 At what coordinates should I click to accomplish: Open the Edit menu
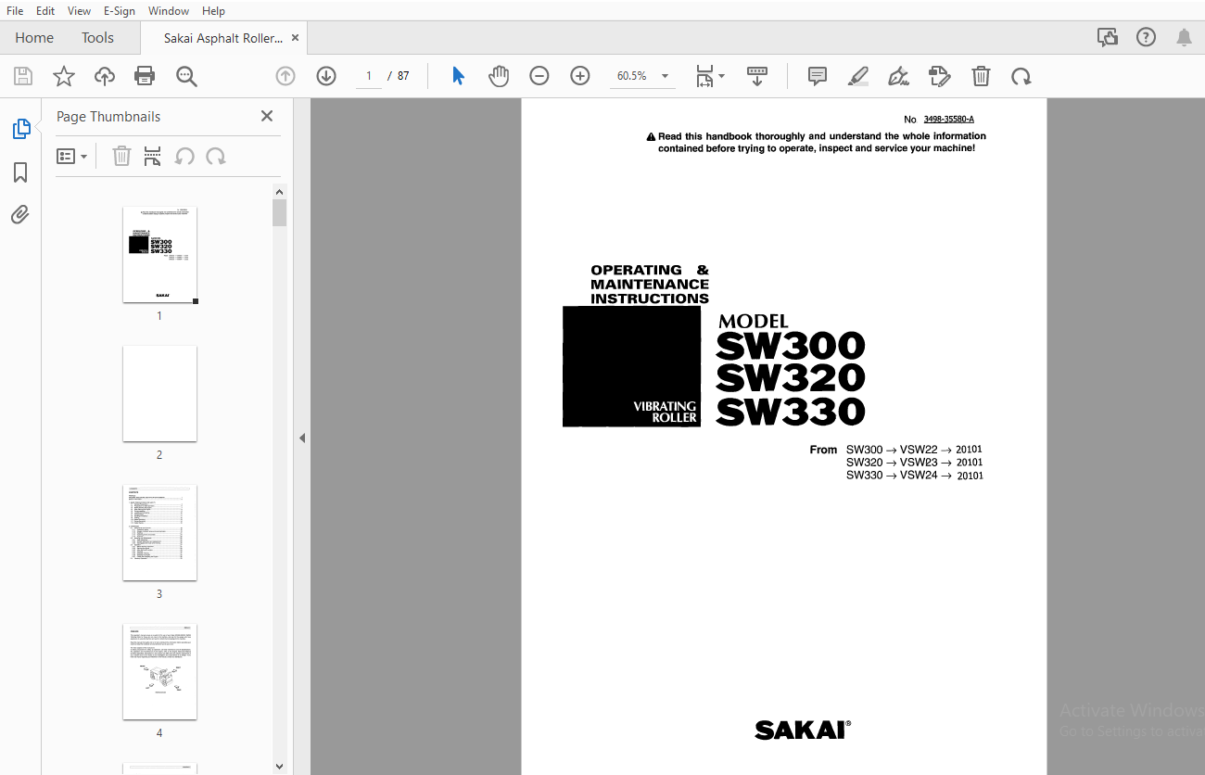(x=45, y=11)
